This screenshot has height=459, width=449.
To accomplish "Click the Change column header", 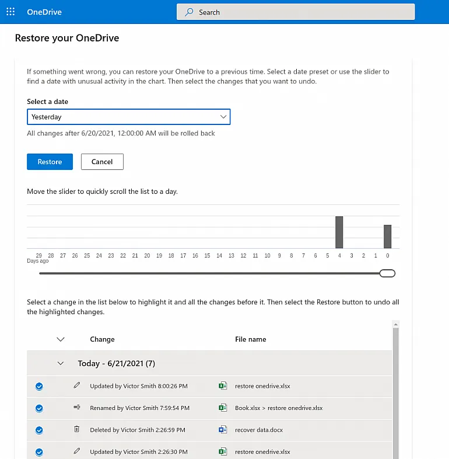I will point(102,339).
